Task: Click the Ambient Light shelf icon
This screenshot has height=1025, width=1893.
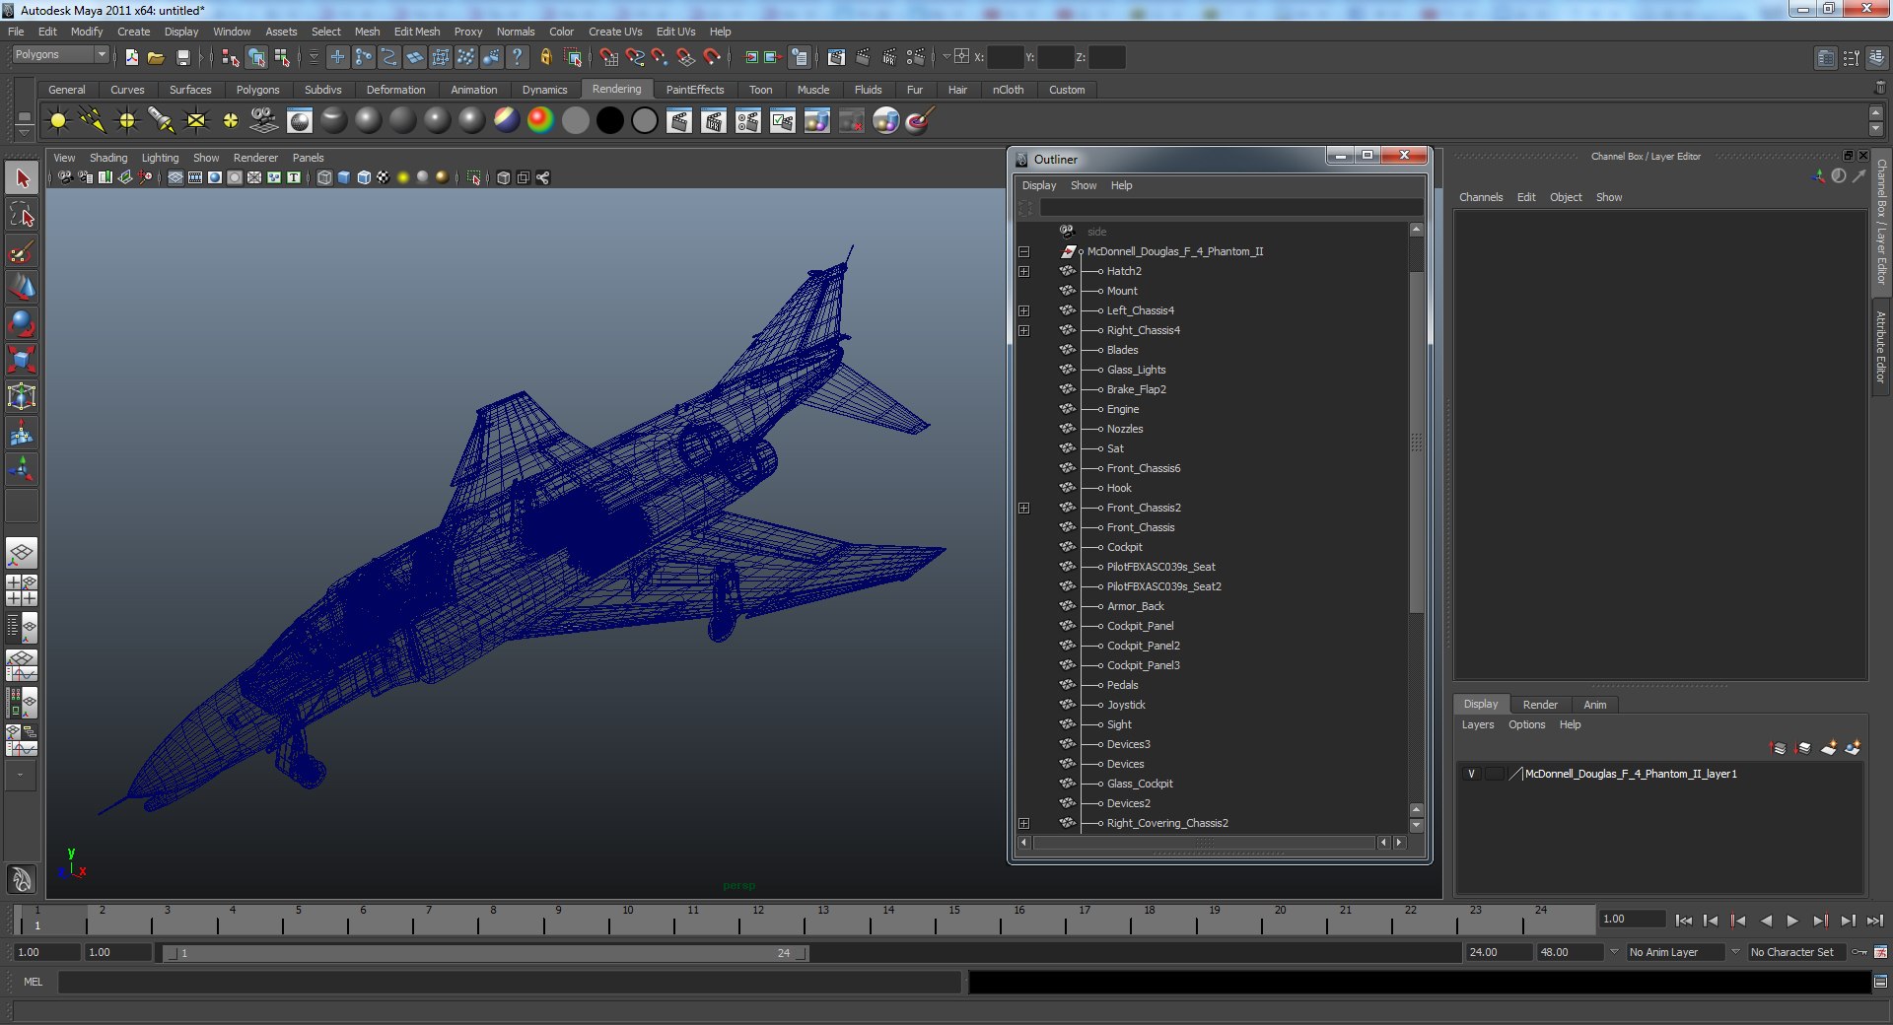Action: point(58,121)
